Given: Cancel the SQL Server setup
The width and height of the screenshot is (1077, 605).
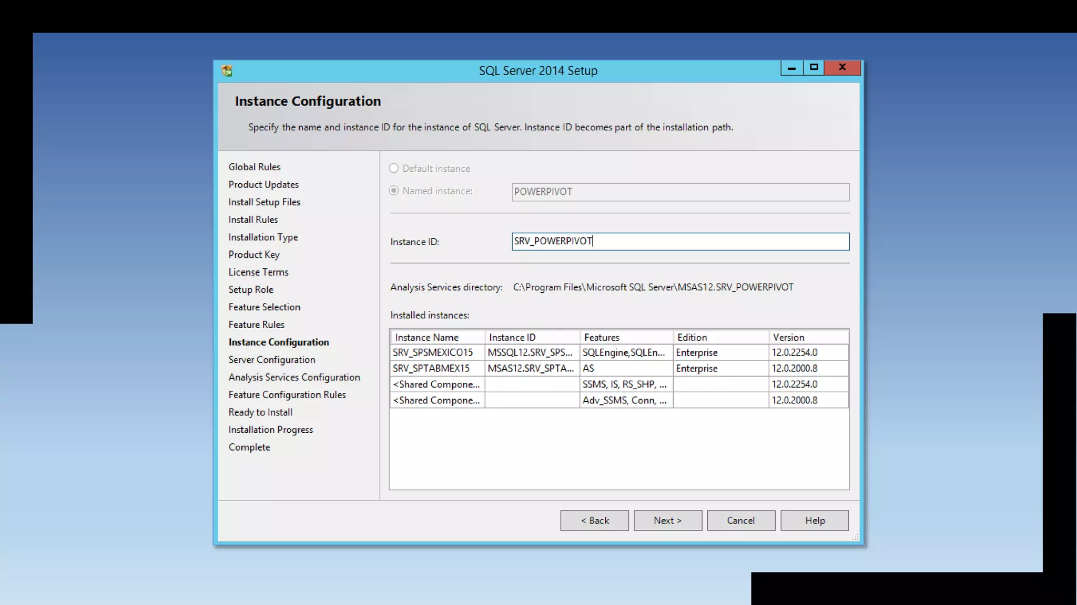Looking at the screenshot, I should click(x=740, y=520).
